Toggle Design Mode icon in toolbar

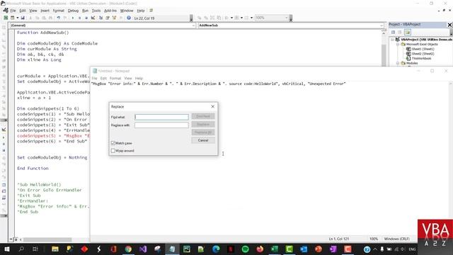click(93, 18)
